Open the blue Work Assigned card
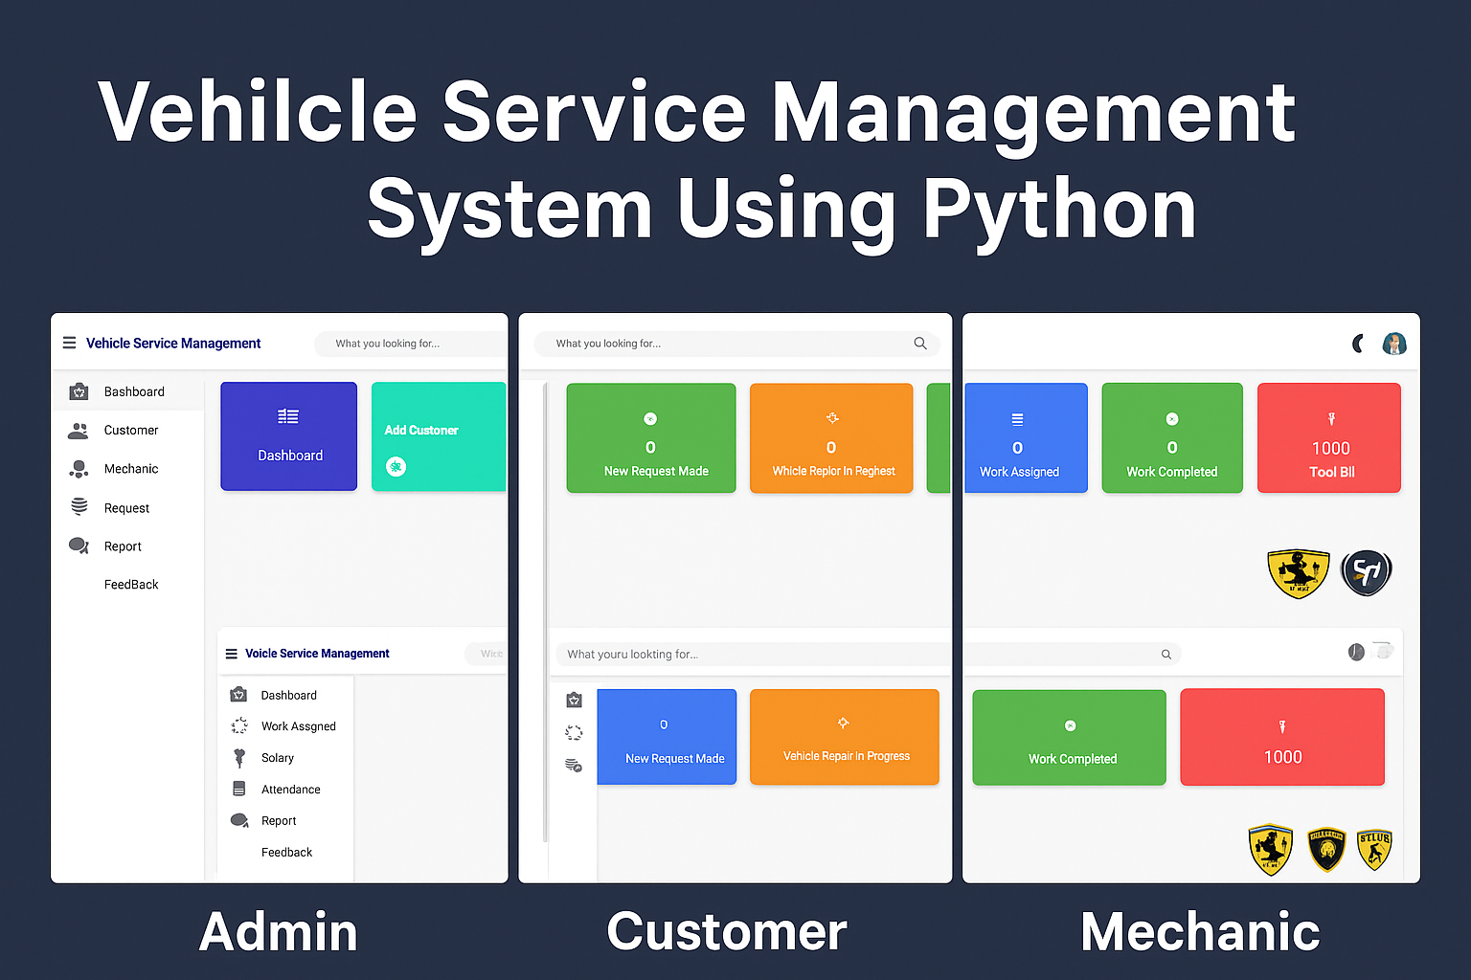Viewport: 1471px width, 980px height. pos(1026,438)
